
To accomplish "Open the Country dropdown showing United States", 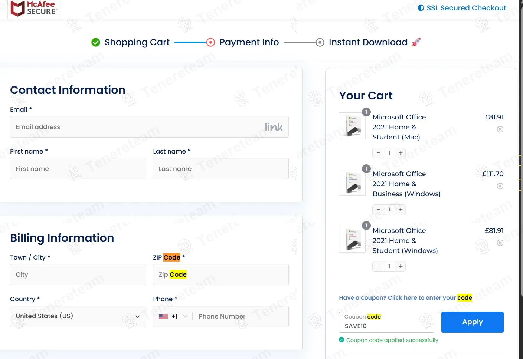I will point(78,316).
